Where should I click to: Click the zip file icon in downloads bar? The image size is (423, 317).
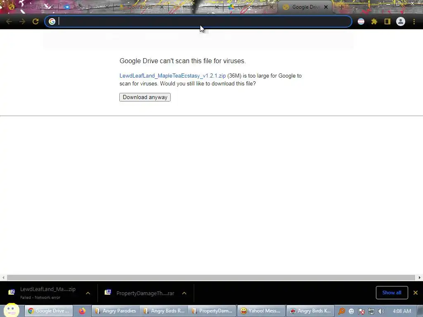coord(11,292)
